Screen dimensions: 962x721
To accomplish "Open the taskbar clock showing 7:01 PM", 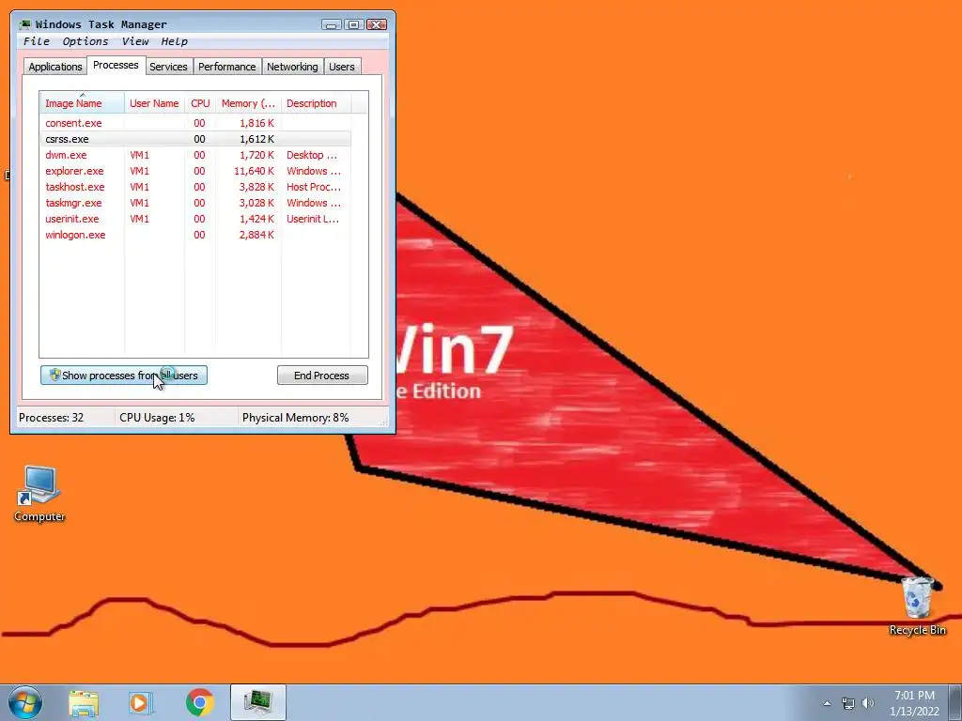I will [x=914, y=703].
